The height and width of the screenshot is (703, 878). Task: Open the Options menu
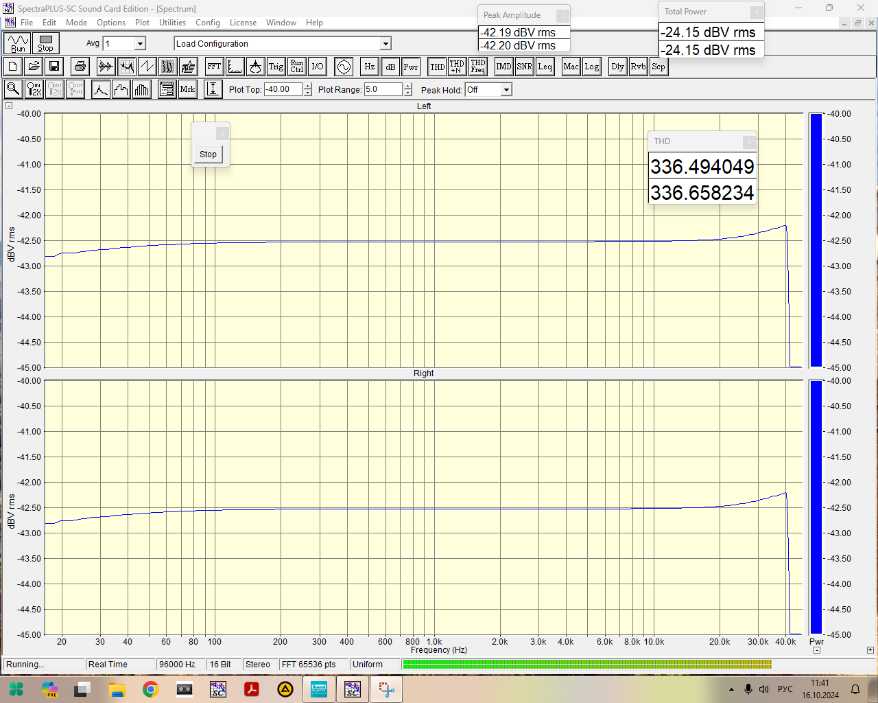[x=111, y=23]
